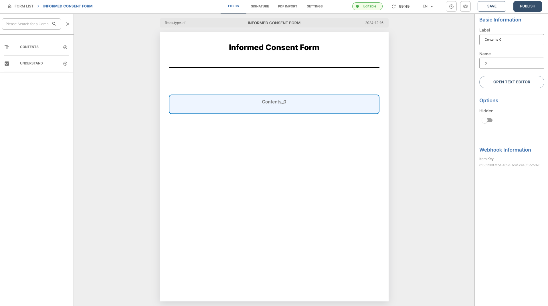This screenshot has width=548, height=306.
Task: Click Open Text Editor button
Action: pos(512,82)
